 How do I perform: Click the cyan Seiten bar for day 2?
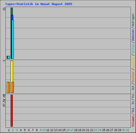tap(13, 39)
